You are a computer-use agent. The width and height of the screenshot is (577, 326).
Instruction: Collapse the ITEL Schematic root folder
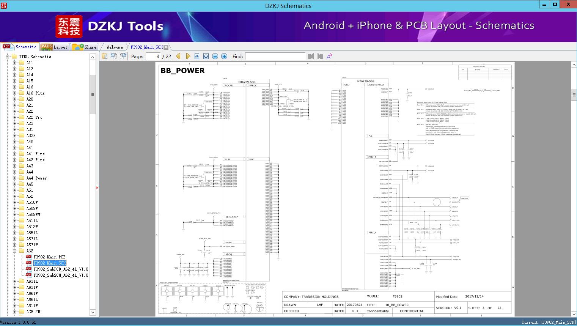[x=7, y=57]
